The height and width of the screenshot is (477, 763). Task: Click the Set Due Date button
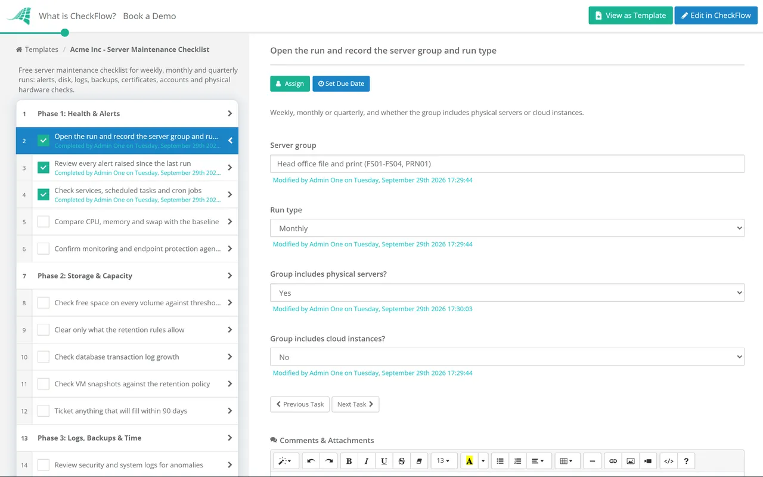(x=341, y=83)
